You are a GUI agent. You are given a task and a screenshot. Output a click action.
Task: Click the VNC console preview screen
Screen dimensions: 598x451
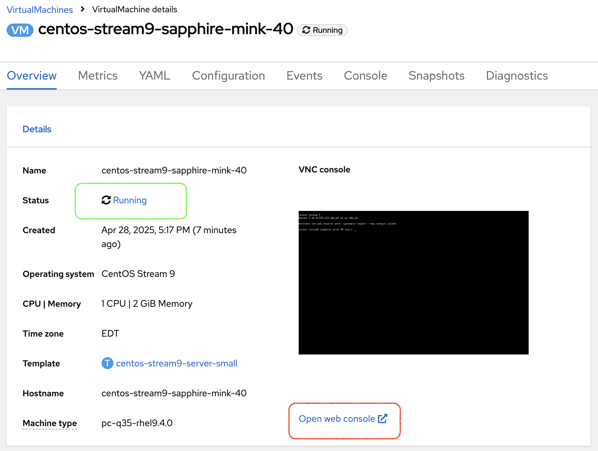coord(413,282)
